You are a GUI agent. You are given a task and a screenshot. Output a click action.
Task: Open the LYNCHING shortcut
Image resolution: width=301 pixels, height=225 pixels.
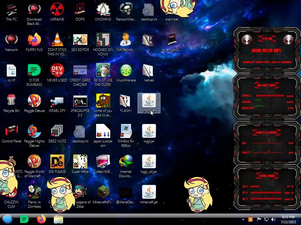(103, 12)
